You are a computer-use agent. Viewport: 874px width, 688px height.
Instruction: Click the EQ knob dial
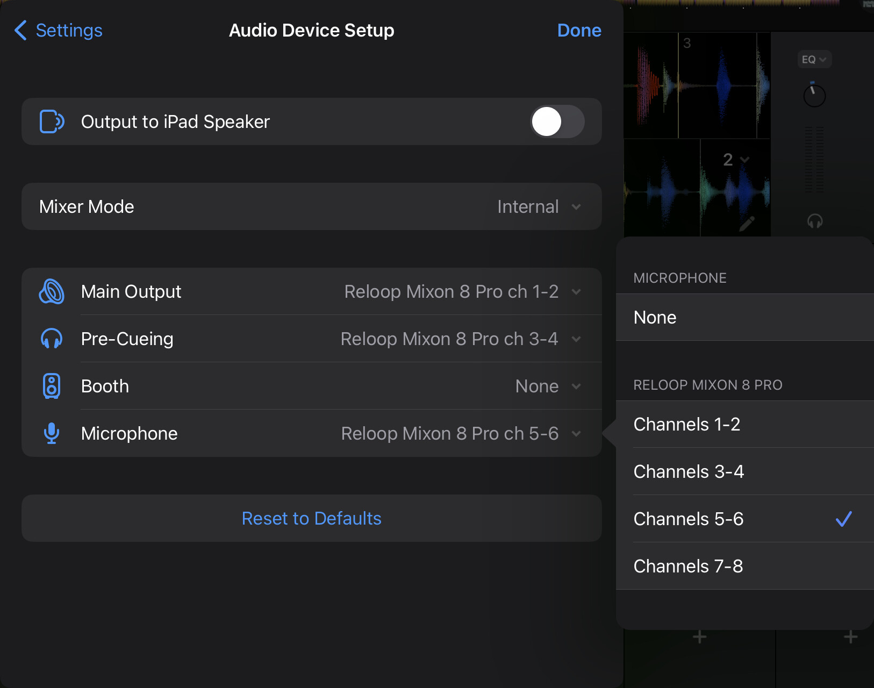(x=814, y=96)
